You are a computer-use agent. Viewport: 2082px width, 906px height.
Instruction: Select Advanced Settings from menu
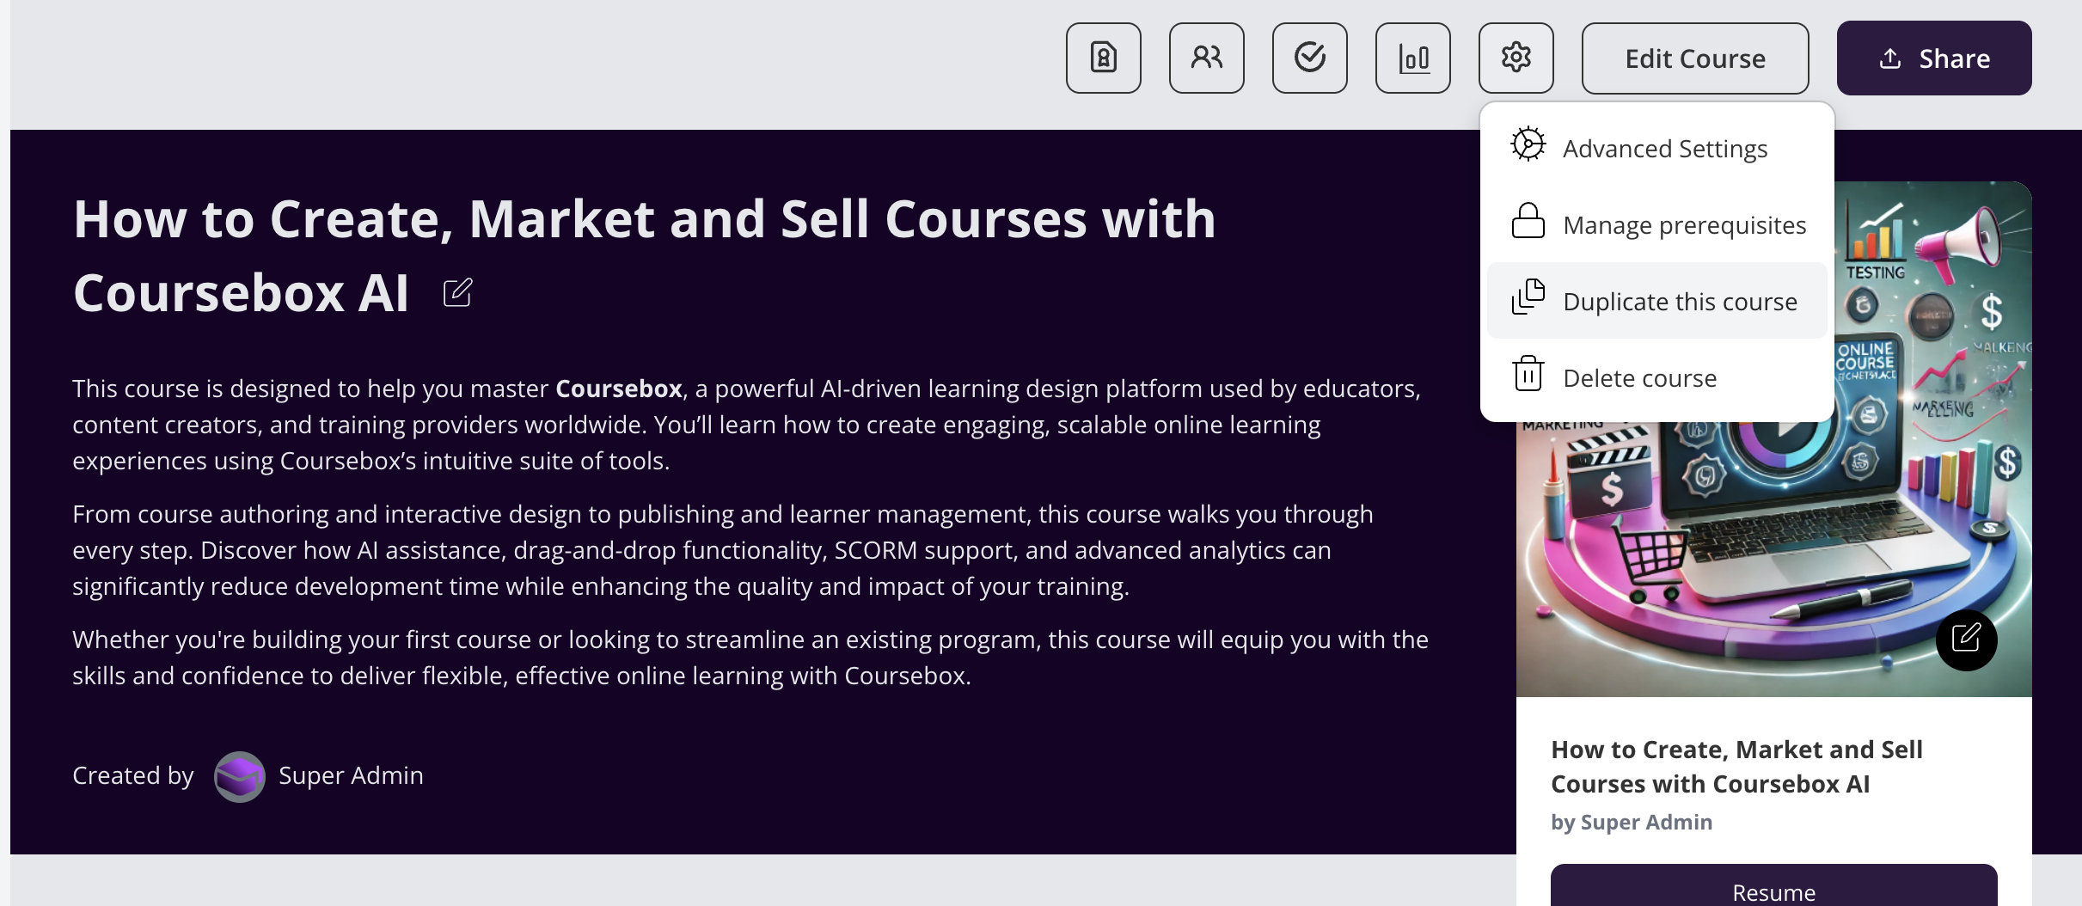(1664, 149)
